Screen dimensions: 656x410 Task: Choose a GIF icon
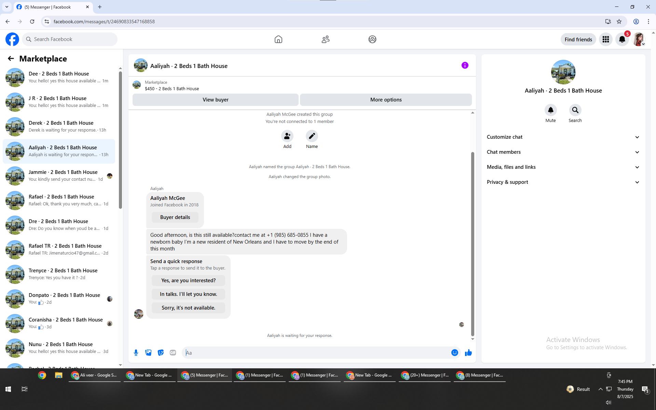[x=173, y=353]
